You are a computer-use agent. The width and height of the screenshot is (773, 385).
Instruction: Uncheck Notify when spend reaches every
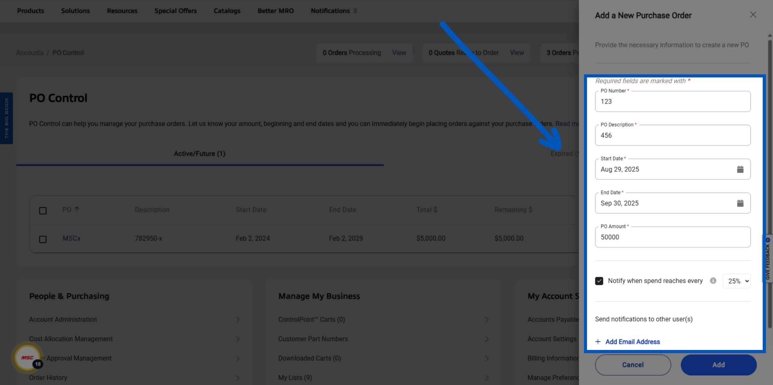pos(599,281)
